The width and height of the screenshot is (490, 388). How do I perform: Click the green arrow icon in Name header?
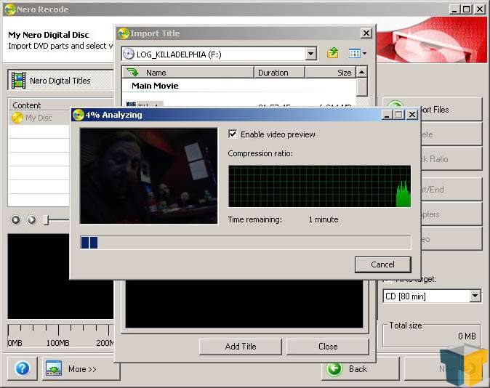pos(133,73)
